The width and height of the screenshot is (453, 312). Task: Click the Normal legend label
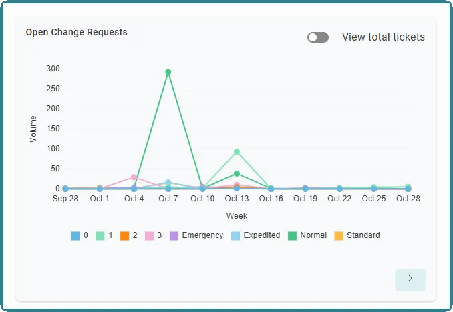pos(313,235)
